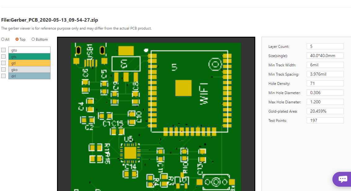Click the Size(single) dimensions field

click(x=325, y=56)
